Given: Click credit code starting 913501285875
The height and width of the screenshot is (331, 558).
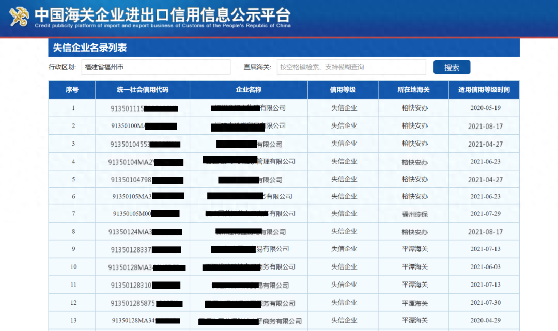Looking at the screenshot, I should [x=147, y=303].
